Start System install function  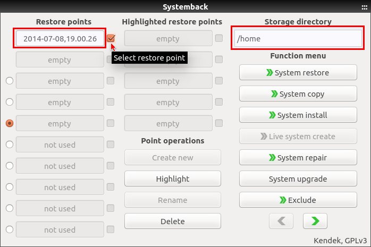pyautogui.click(x=298, y=115)
